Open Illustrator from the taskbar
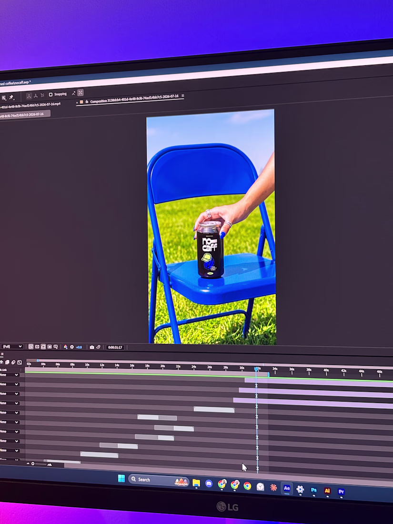393x524 pixels. (x=327, y=491)
